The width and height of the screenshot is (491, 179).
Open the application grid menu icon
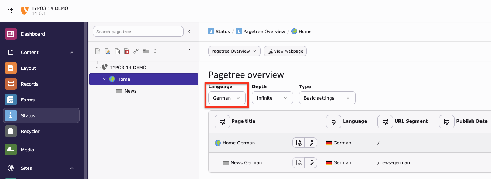(10, 11)
